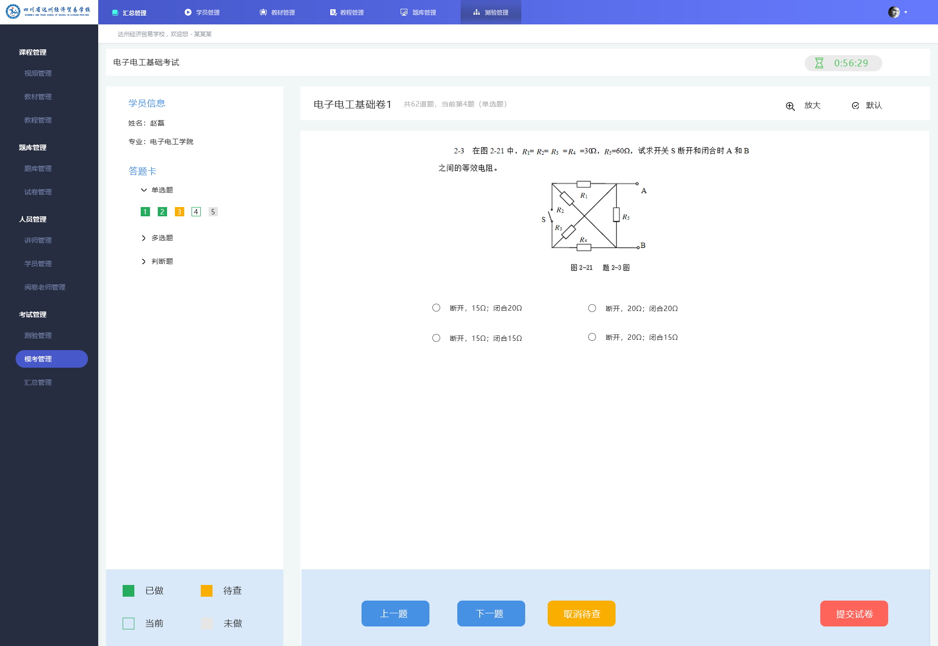Choose option 断开, 20Ω; 闭合15Ω
Image resolution: width=938 pixels, height=646 pixels.
point(592,337)
